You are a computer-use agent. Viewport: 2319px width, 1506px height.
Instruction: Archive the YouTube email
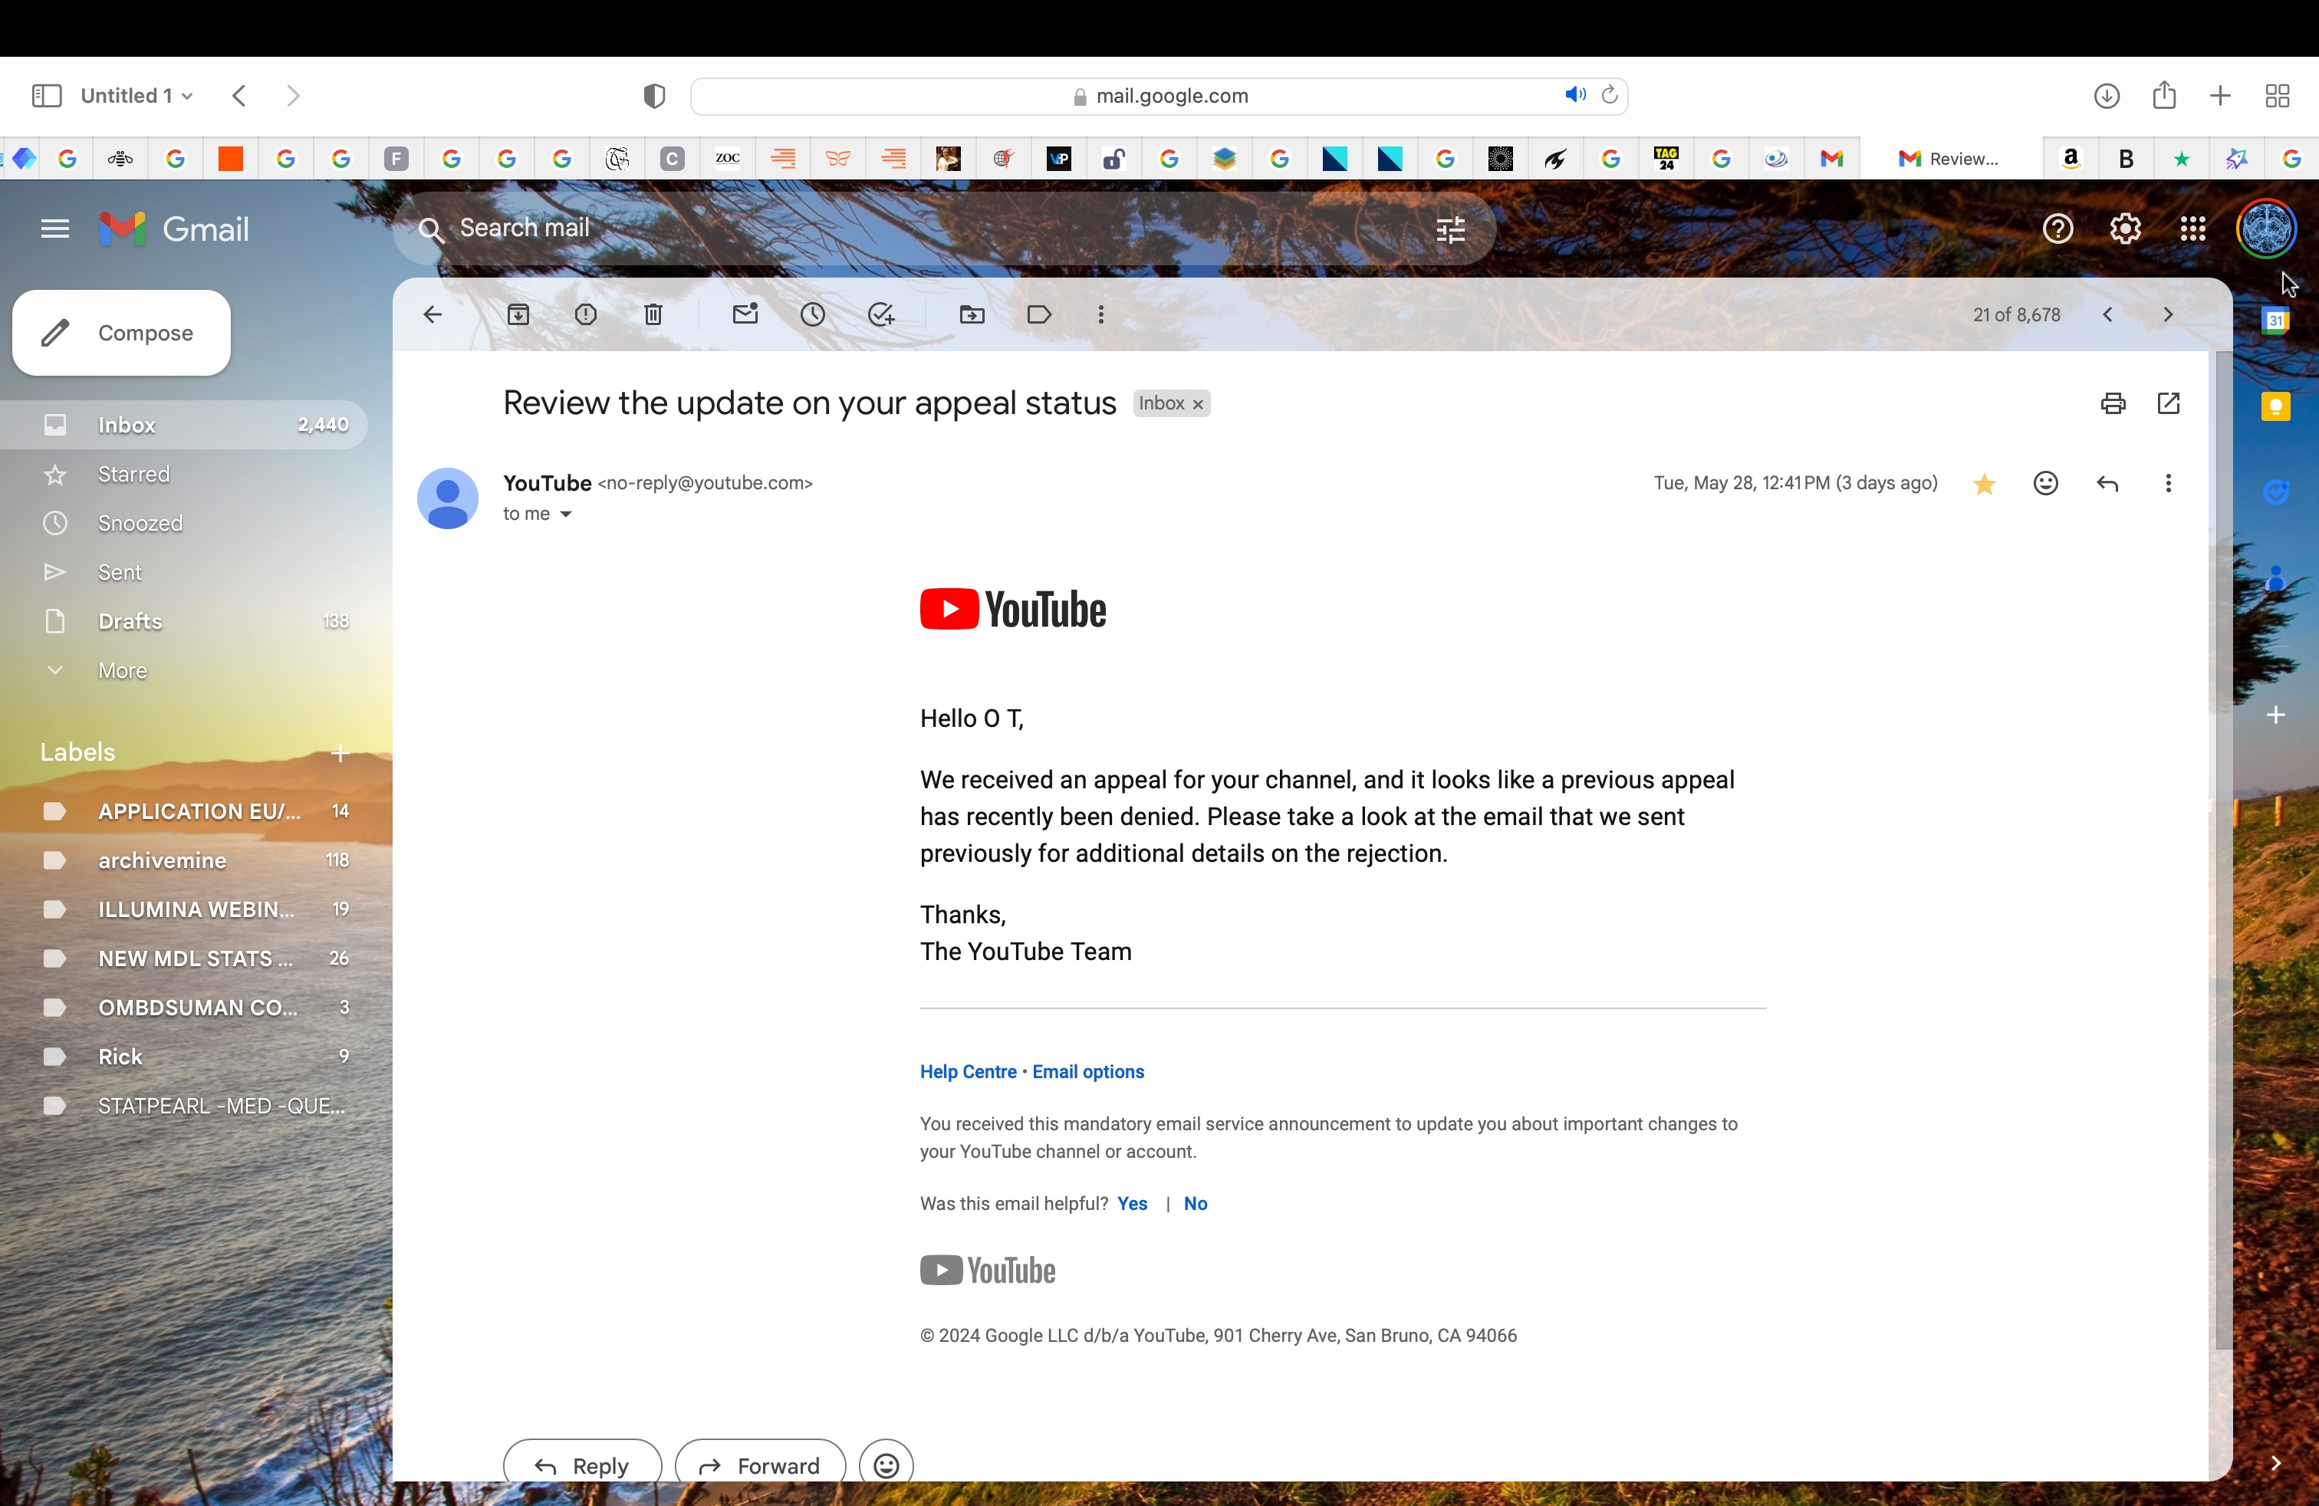tap(519, 314)
